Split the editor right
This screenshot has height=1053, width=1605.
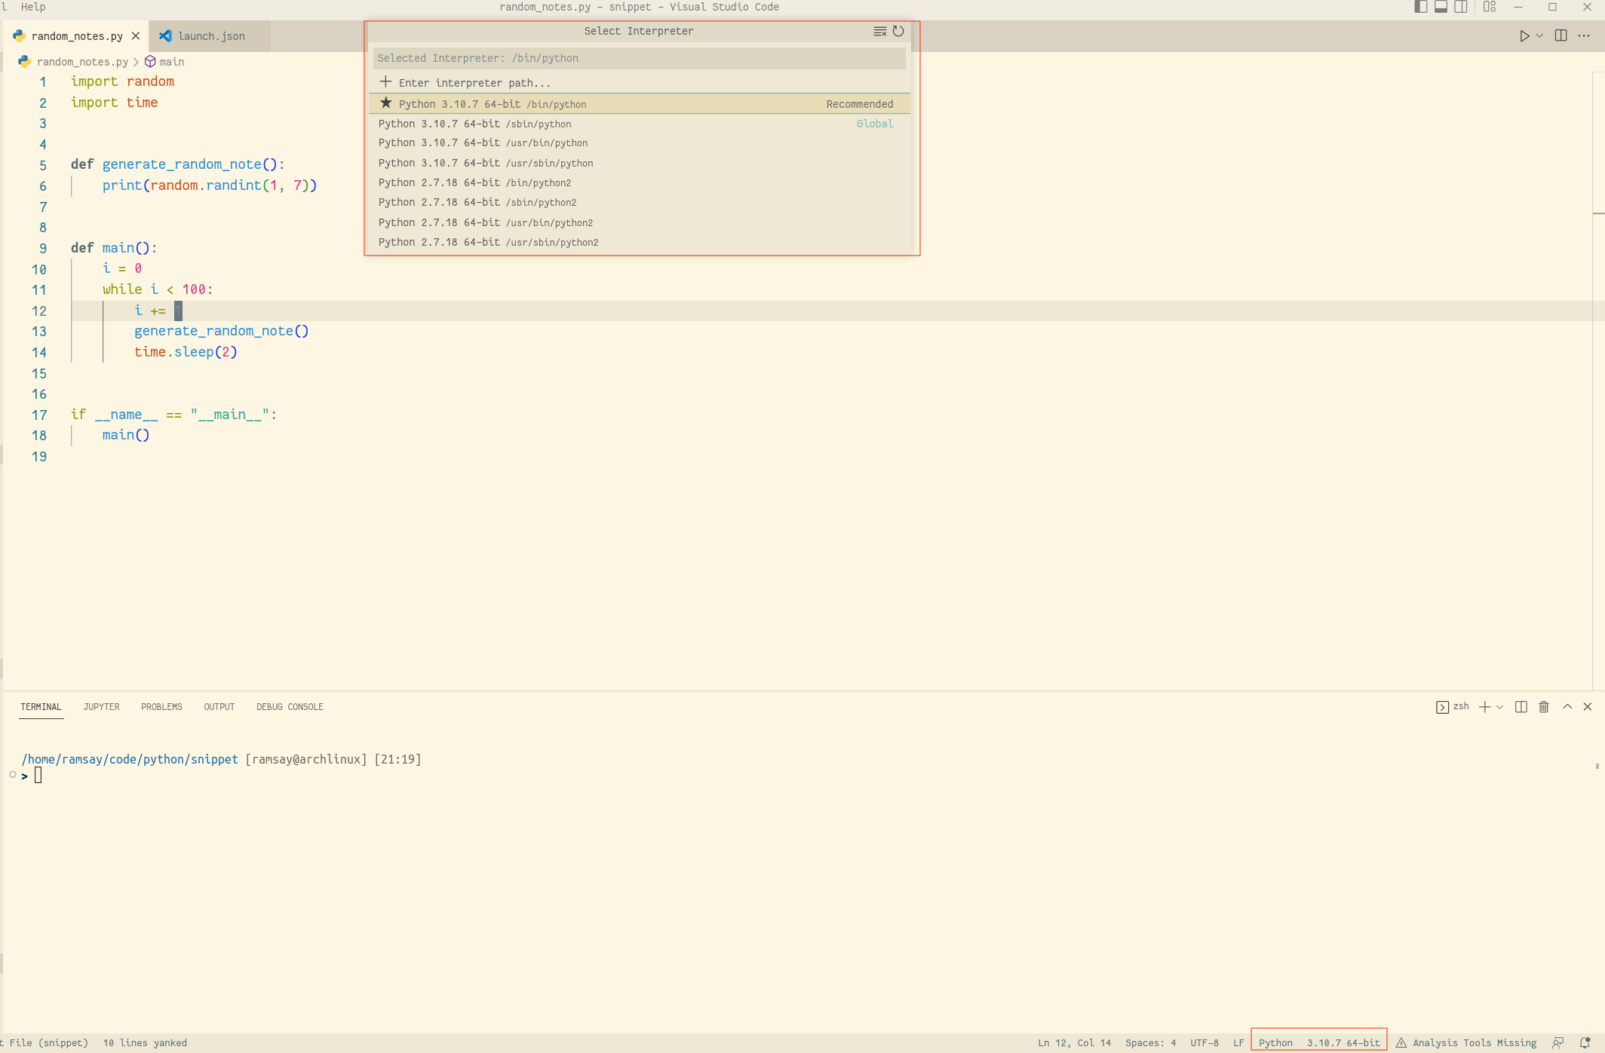1561,35
